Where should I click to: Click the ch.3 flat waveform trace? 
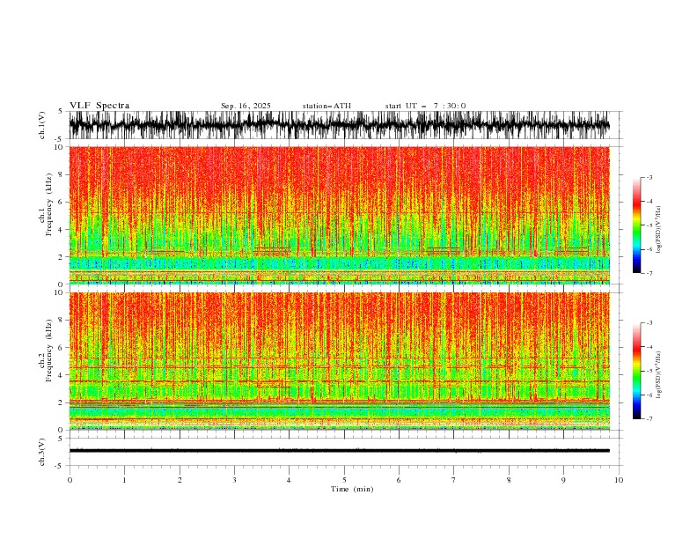(339, 451)
